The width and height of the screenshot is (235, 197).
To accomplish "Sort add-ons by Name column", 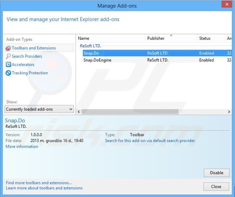I will [111, 38].
